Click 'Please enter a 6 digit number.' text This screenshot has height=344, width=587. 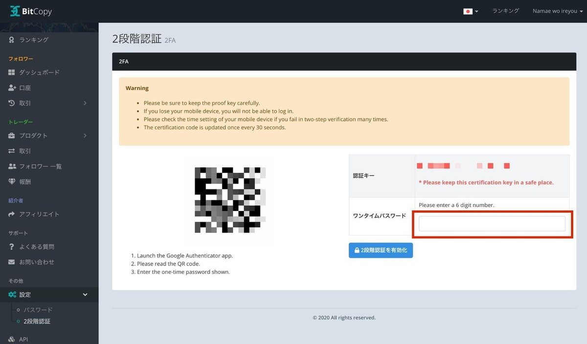coord(456,205)
